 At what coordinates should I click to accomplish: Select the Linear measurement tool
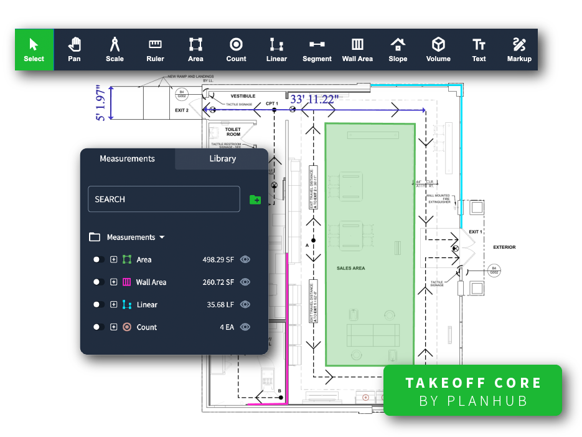(x=276, y=49)
